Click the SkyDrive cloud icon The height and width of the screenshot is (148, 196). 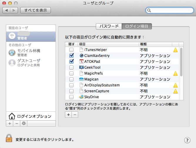[x=81, y=97]
